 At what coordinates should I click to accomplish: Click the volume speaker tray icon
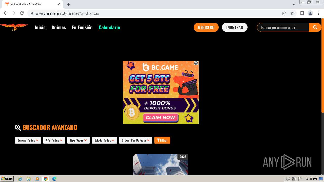point(288,179)
